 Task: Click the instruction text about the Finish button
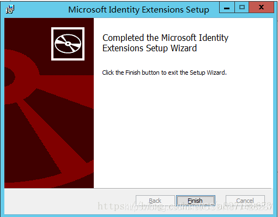[x=164, y=73]
